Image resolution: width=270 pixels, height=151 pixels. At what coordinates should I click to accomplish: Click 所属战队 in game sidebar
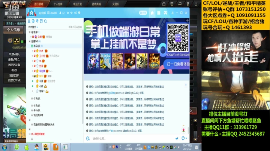[14, 54]
